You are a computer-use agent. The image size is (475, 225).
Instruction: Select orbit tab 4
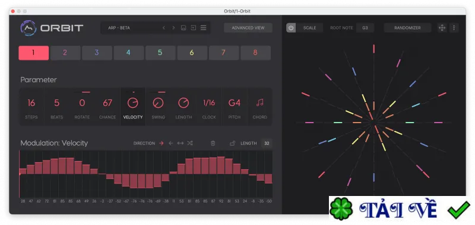tap(129, 53)
